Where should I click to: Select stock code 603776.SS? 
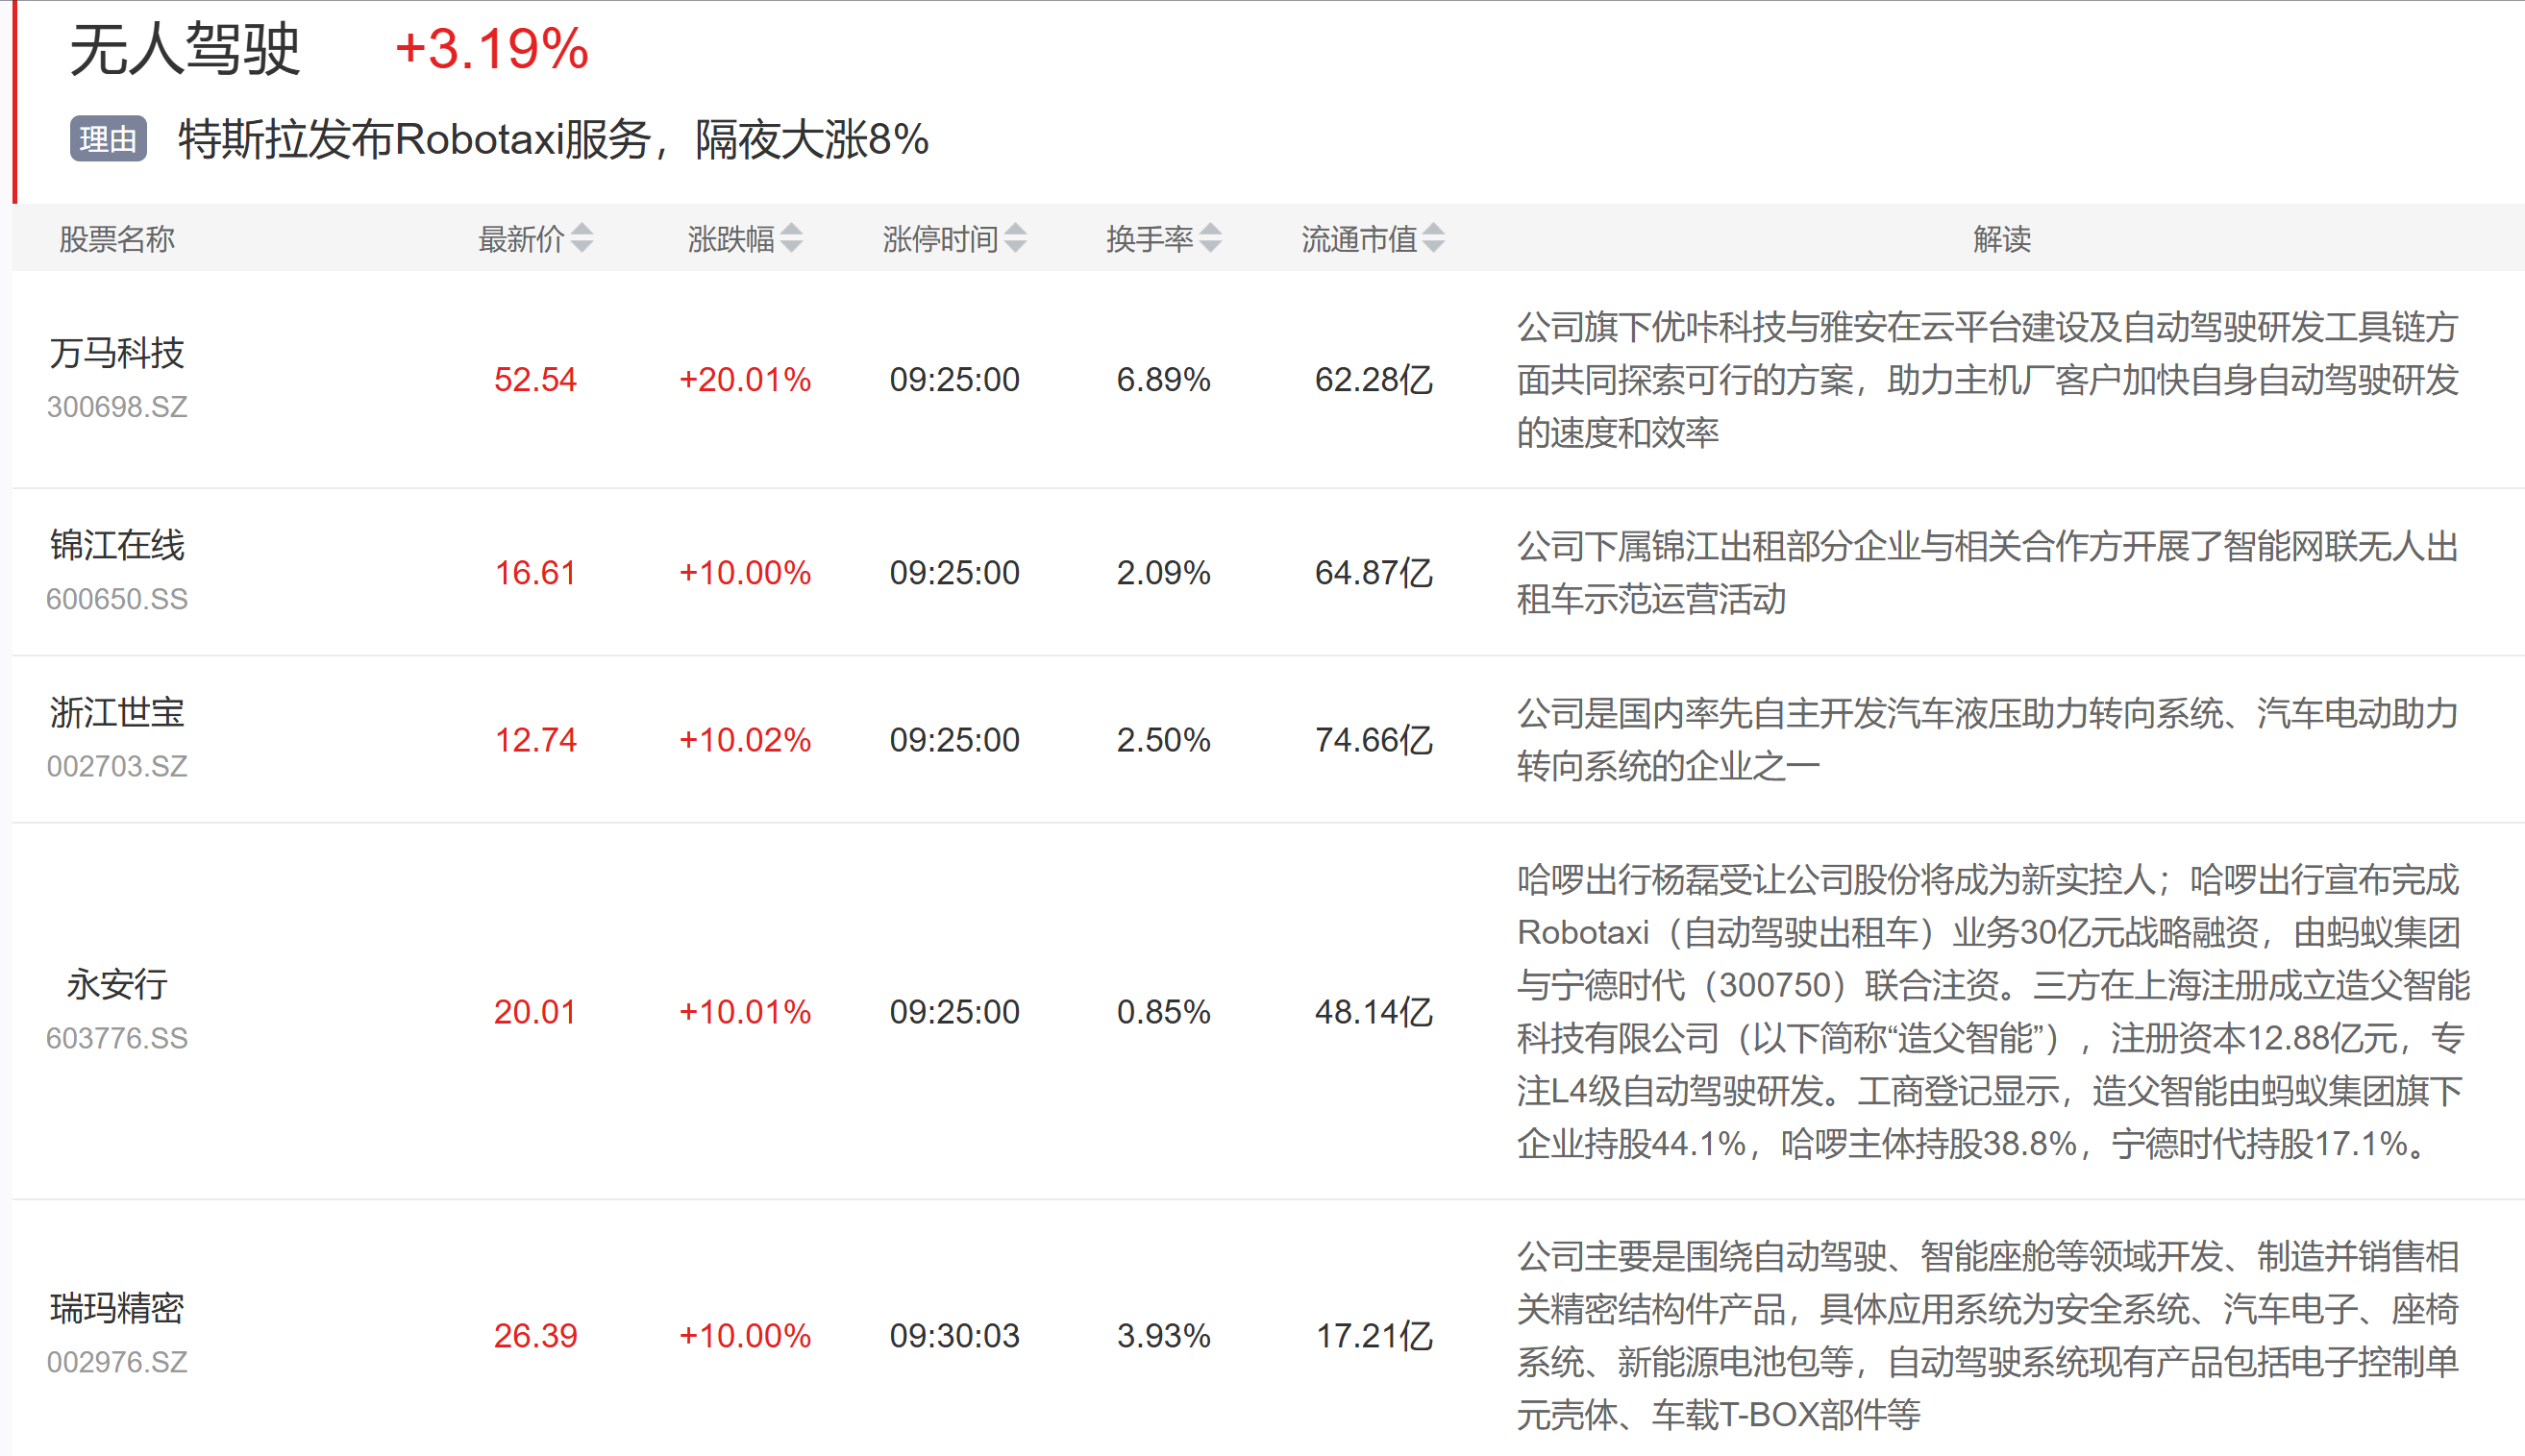coord(117,1038)
